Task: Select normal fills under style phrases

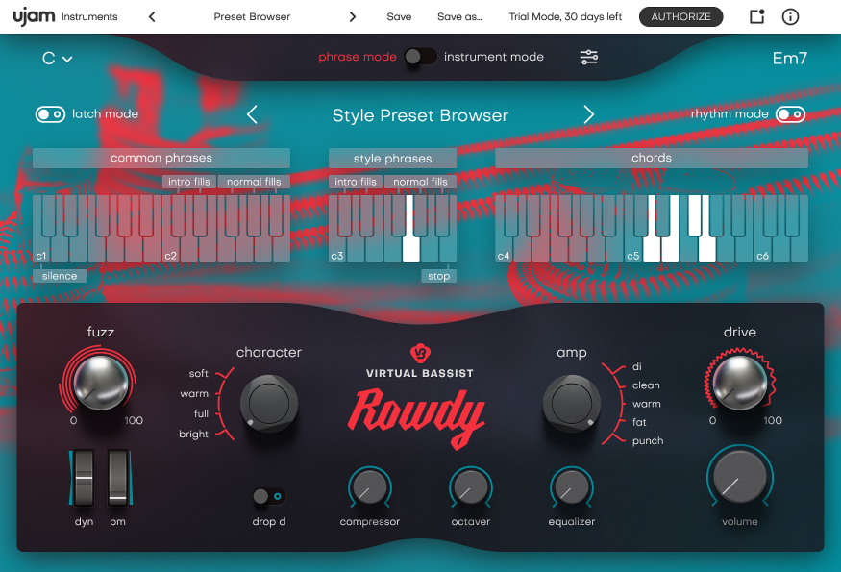Action: 420,182
